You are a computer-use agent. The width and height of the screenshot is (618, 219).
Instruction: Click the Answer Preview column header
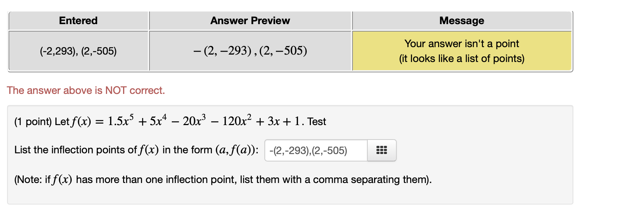(250, 20)
